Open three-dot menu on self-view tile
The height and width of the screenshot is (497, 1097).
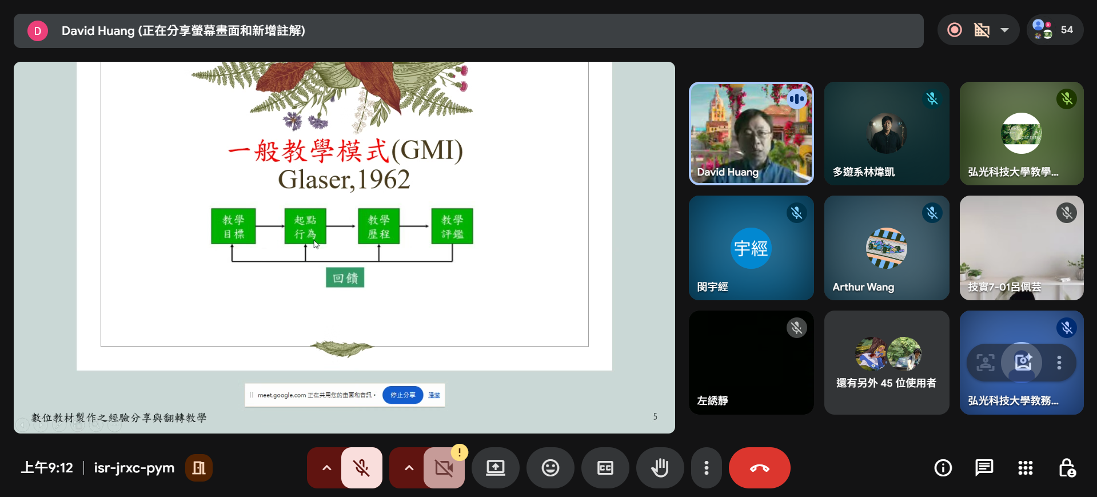coord(1059,363)
